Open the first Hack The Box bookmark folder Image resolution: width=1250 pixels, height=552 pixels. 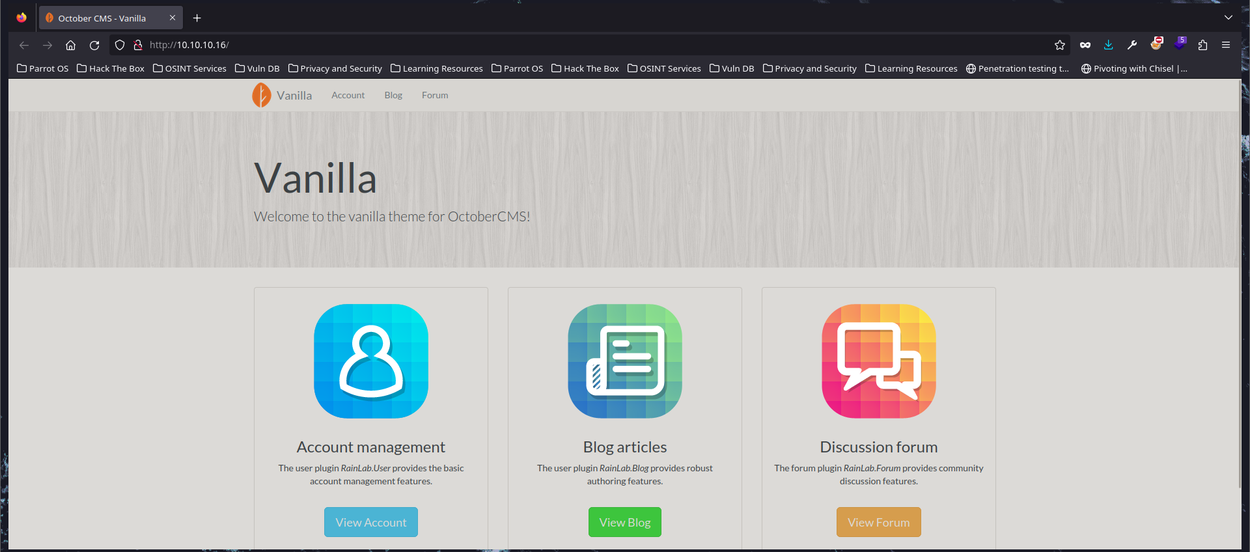click(x=111, y=68)
